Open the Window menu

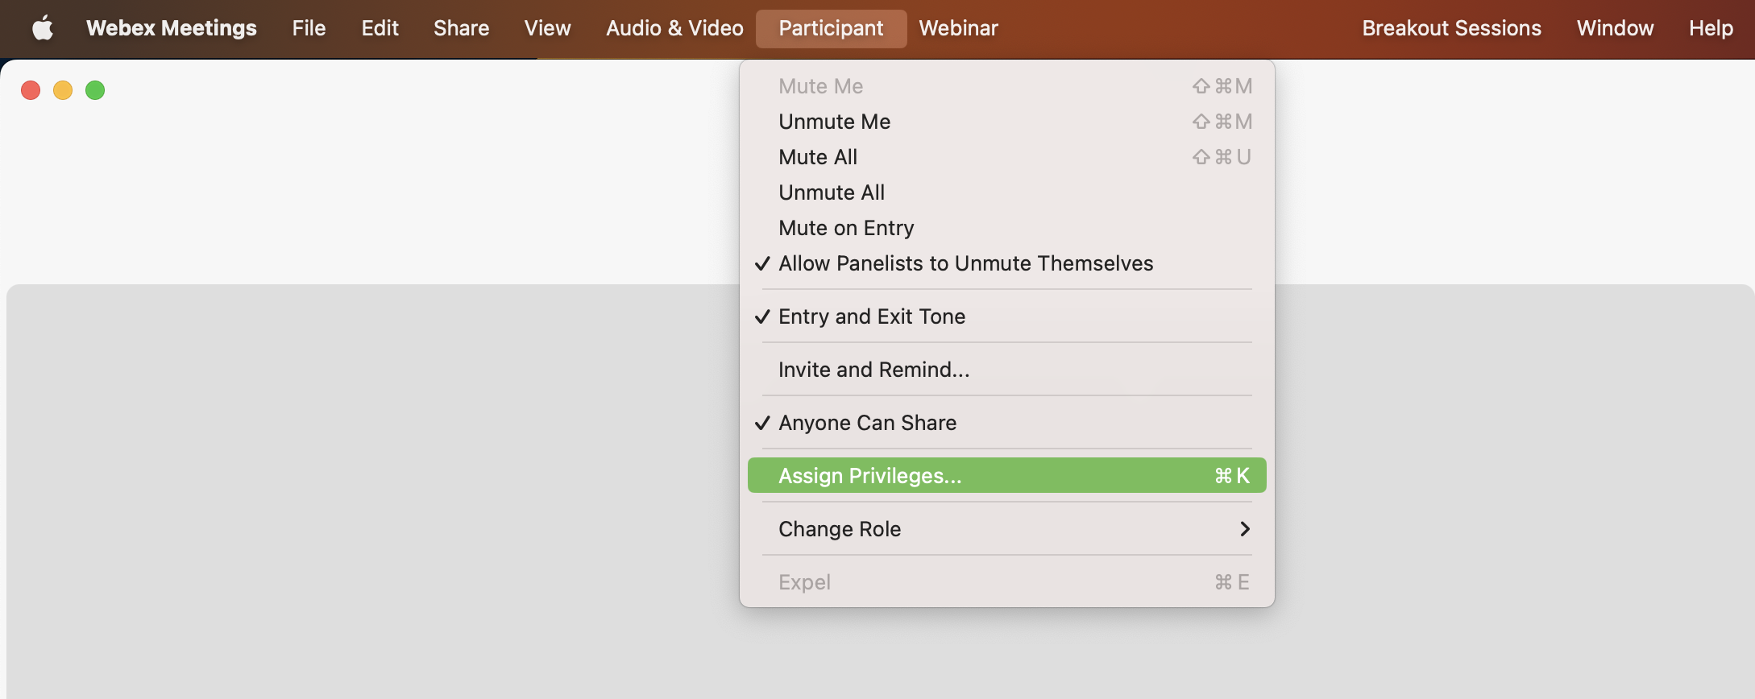tap(1616, 28)
